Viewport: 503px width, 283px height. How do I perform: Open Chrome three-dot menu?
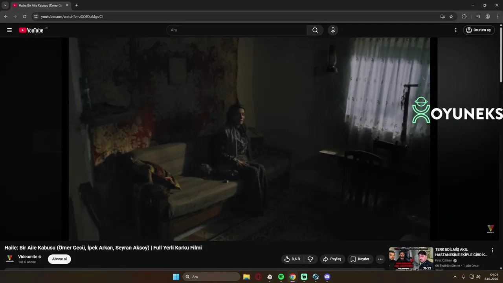point(497,17)
